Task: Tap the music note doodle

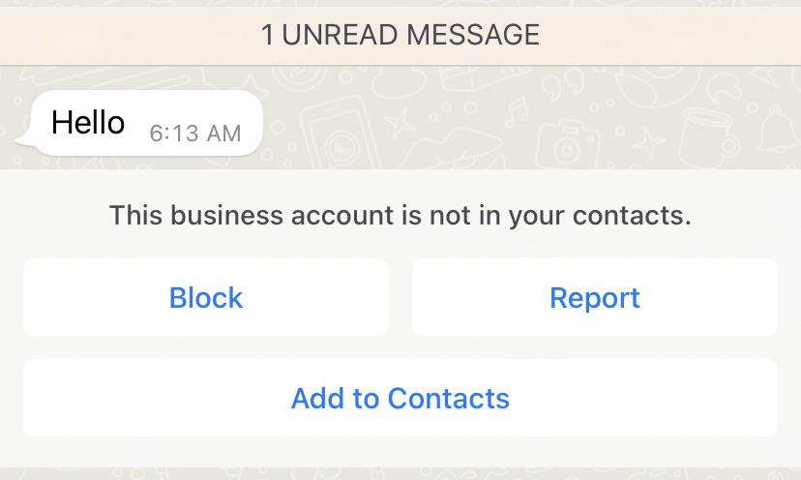Action: pyautogui.click(x=517, y=111)
